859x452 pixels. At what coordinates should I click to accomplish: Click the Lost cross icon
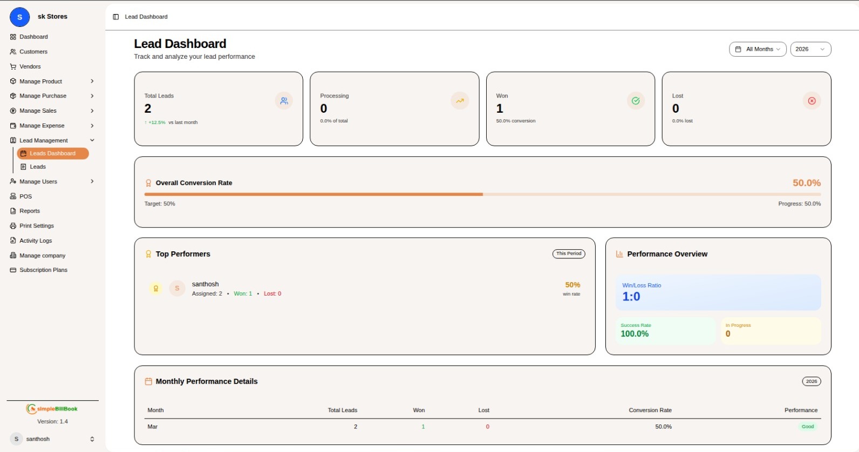click(x=812, y=101)
